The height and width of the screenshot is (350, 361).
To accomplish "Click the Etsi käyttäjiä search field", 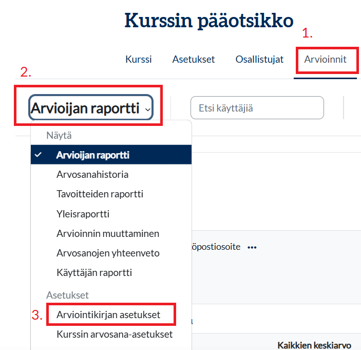I will [257, 108].
